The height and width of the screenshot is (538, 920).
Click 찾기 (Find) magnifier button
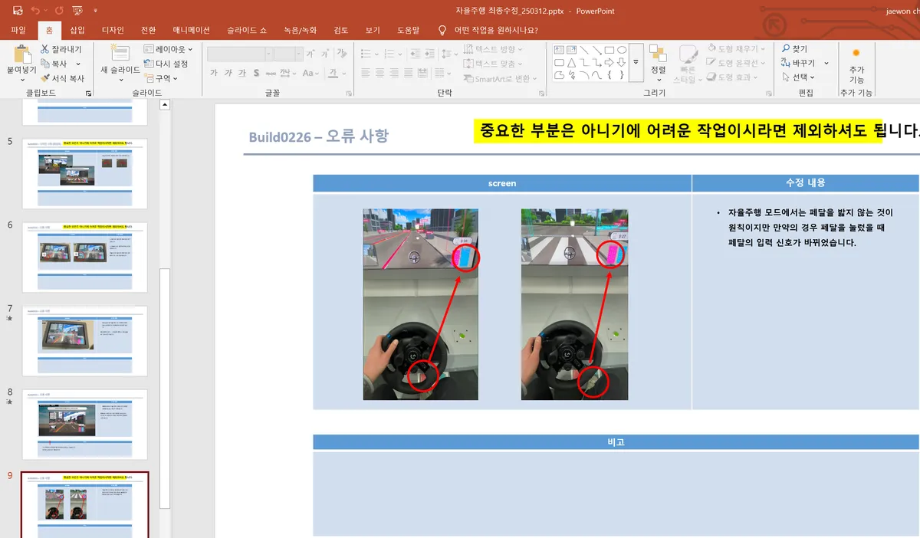click(795, 49)
